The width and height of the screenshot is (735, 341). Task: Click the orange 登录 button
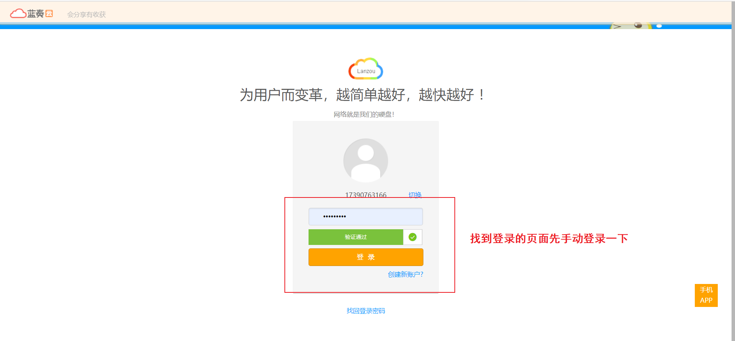366,257
